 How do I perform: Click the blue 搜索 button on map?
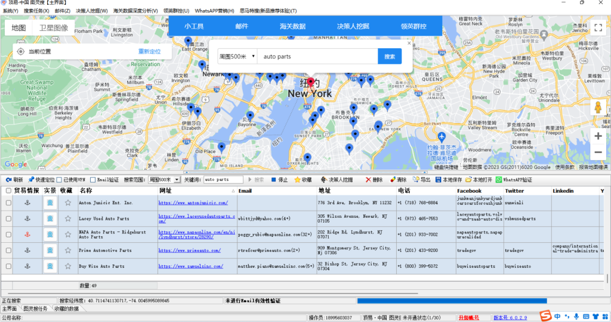pos(390,57)
